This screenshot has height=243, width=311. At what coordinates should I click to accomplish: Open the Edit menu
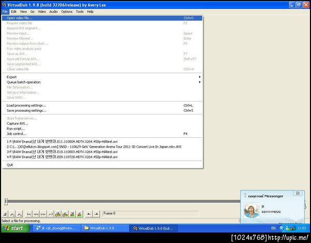pyautogui.click(x=13, y=12)
